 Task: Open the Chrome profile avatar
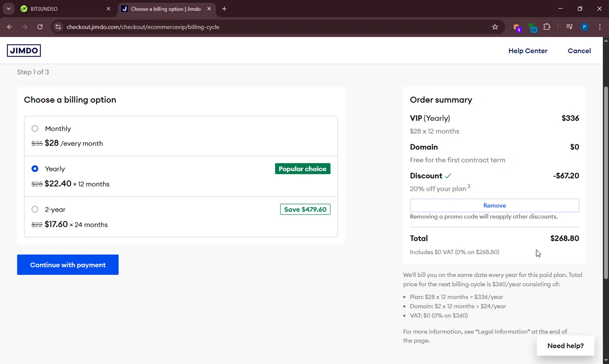coord(585,27)
